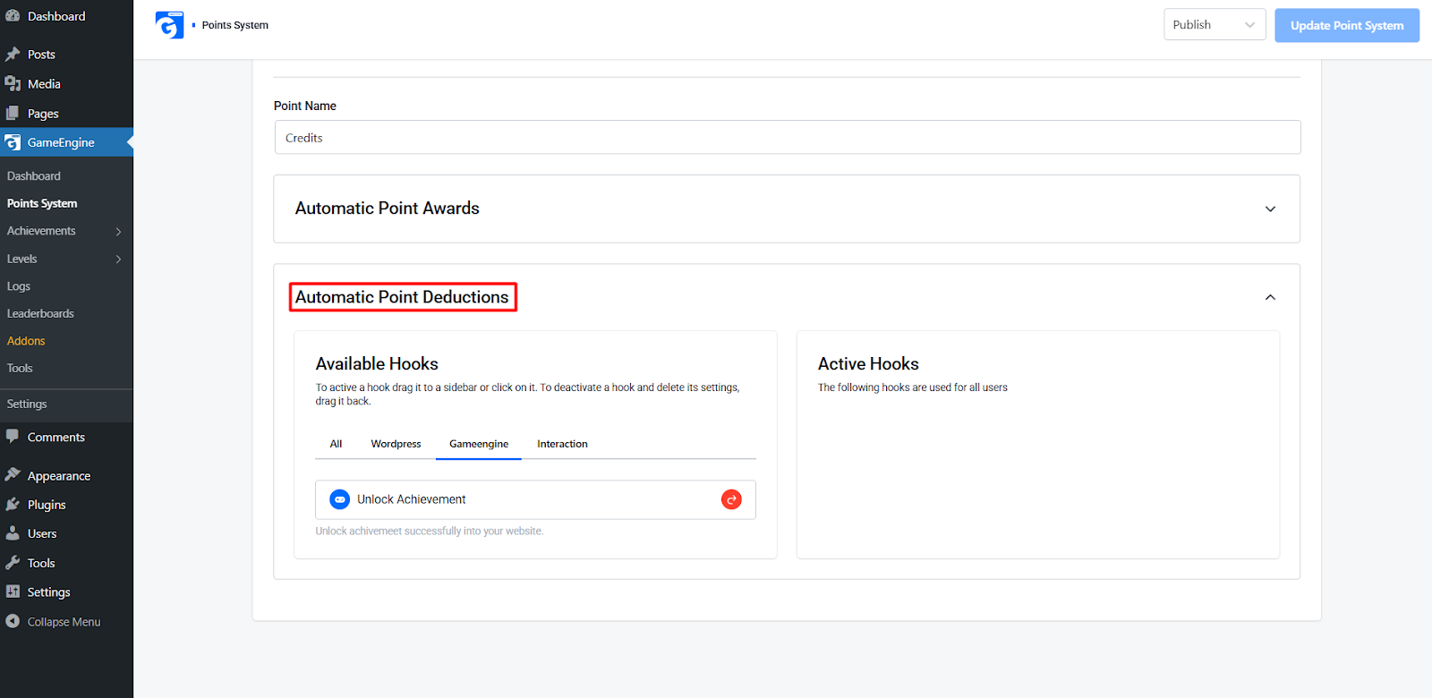Click the Update Point System button
1432x698 pixels.
(1347, 25)
